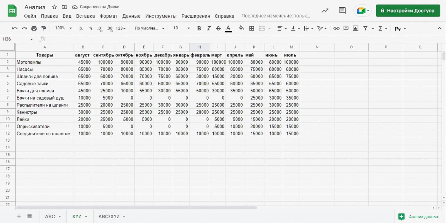Insert a link with the chain icon

click(x=336, y=28)
